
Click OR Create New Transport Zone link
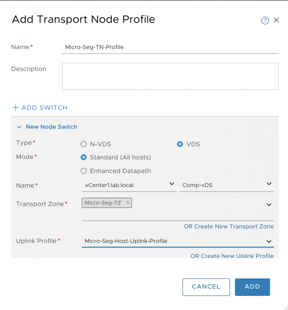tap(229, 226)
